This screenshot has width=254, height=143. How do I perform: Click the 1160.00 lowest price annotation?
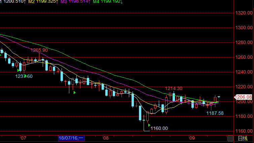coord(159,128)
